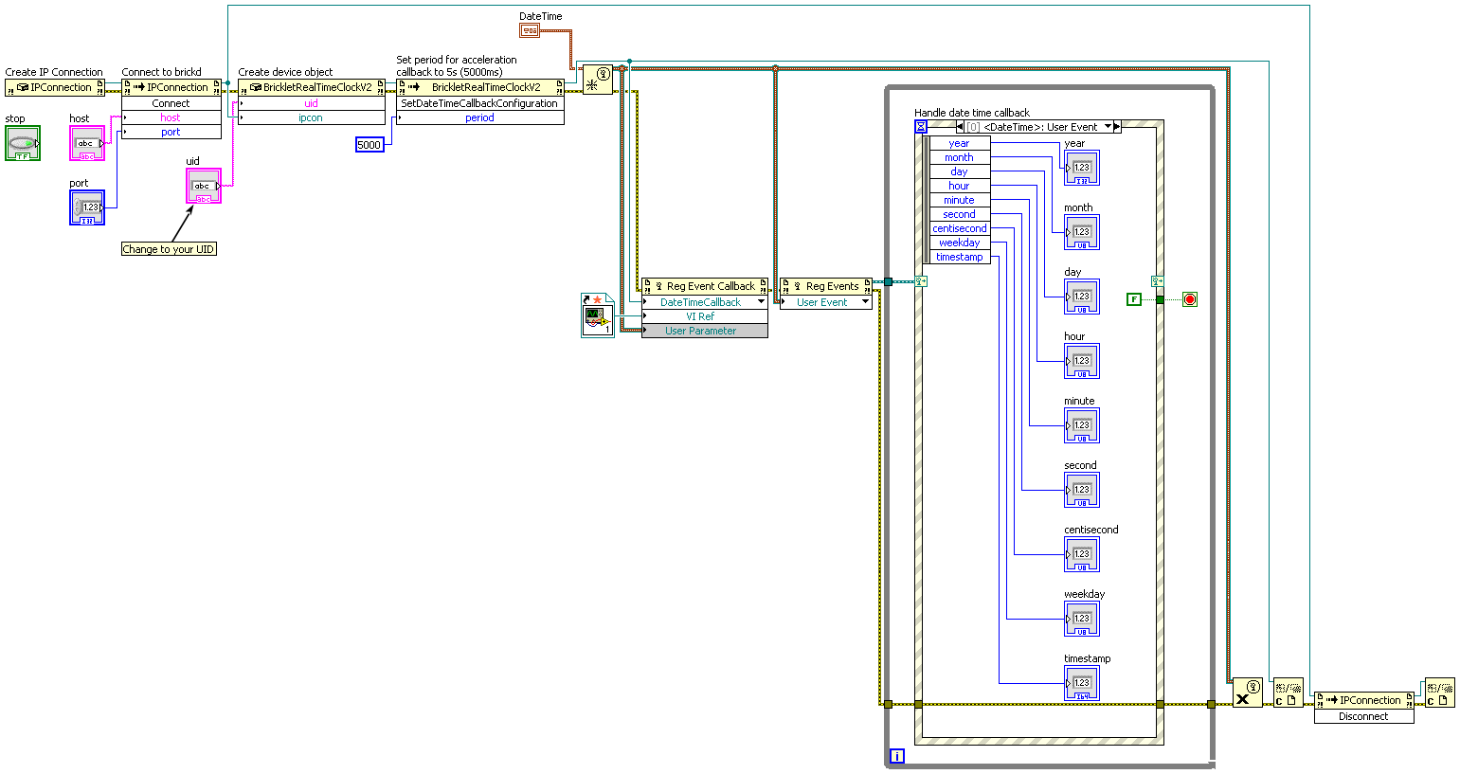Image resolution: width=1460 pixels, height=774 pixels.
Task: Click the IPConnection Disconnect invoke node
Action: tap(1363, 708)
